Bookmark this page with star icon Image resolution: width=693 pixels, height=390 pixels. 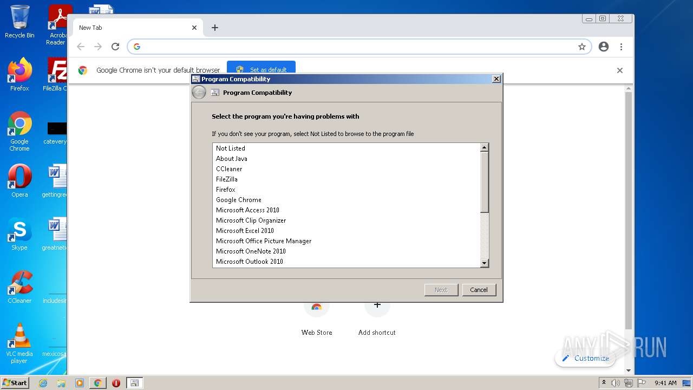pyautogui.click(x=582, y=47)
